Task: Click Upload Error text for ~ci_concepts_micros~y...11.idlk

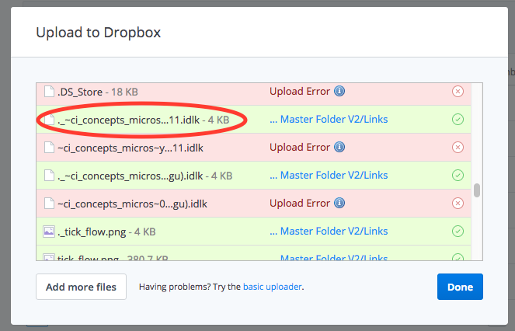Action: coord(300,147)
